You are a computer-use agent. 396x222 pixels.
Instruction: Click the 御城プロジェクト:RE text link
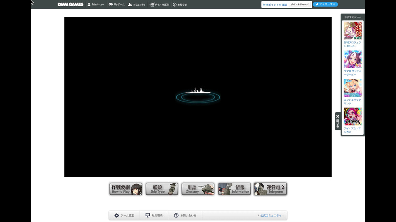[x=352, y=44]
